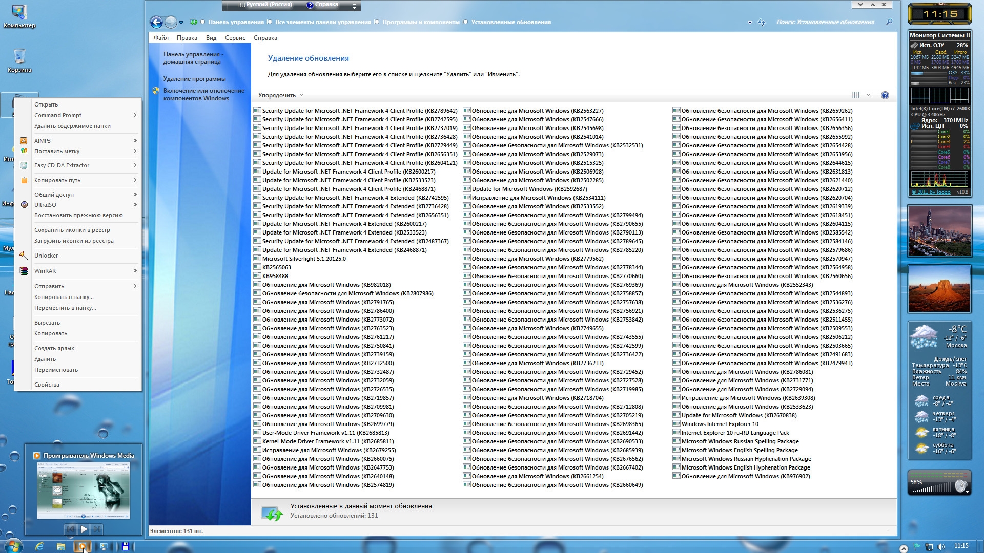The image size is (984, 553).
Task: Click Программы и компоненты breadcrumb link
Action: click(x=420, y=22)
